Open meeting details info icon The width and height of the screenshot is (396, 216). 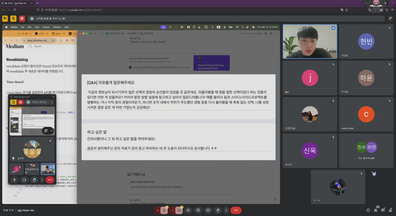tap(368, 210)
